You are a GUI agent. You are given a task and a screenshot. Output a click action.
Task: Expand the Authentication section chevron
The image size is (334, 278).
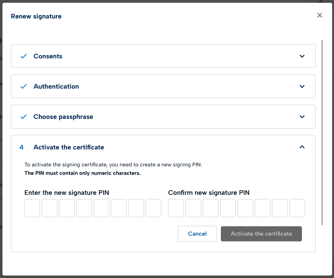(302, 87)
